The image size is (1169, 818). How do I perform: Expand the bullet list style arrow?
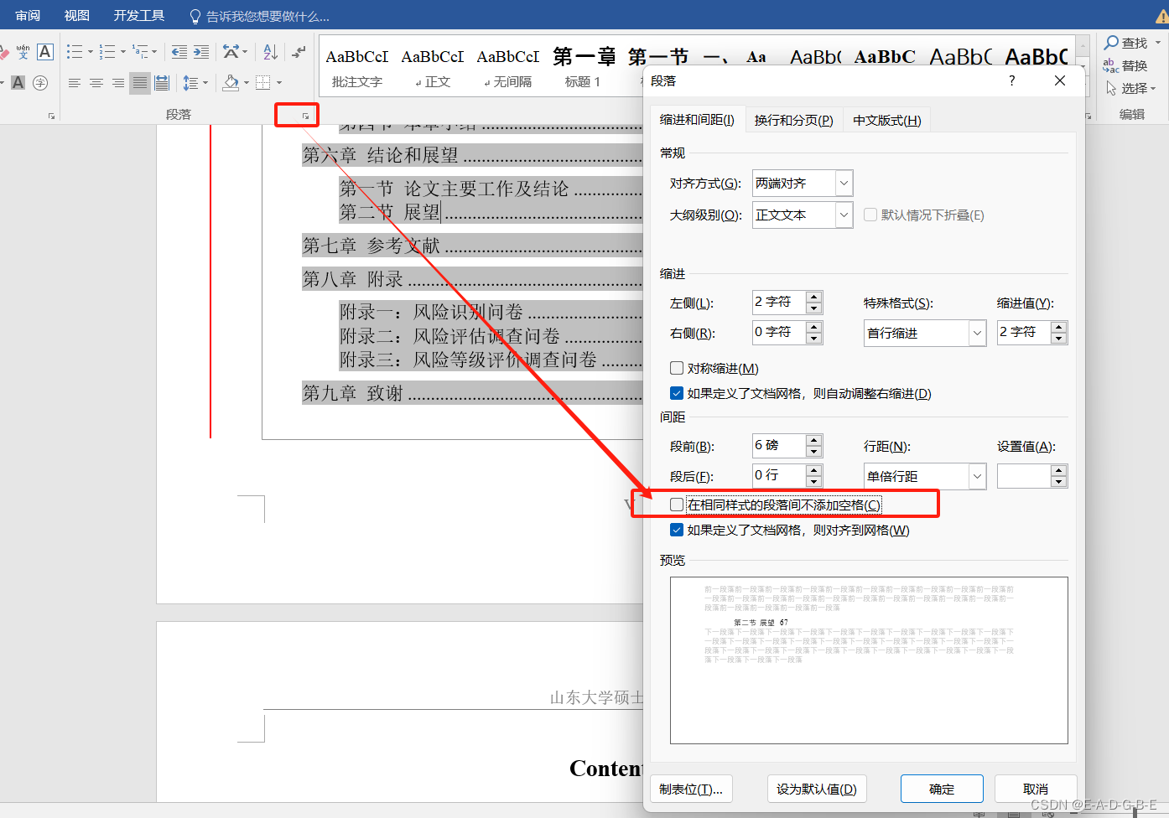click(x=89, y=52)
